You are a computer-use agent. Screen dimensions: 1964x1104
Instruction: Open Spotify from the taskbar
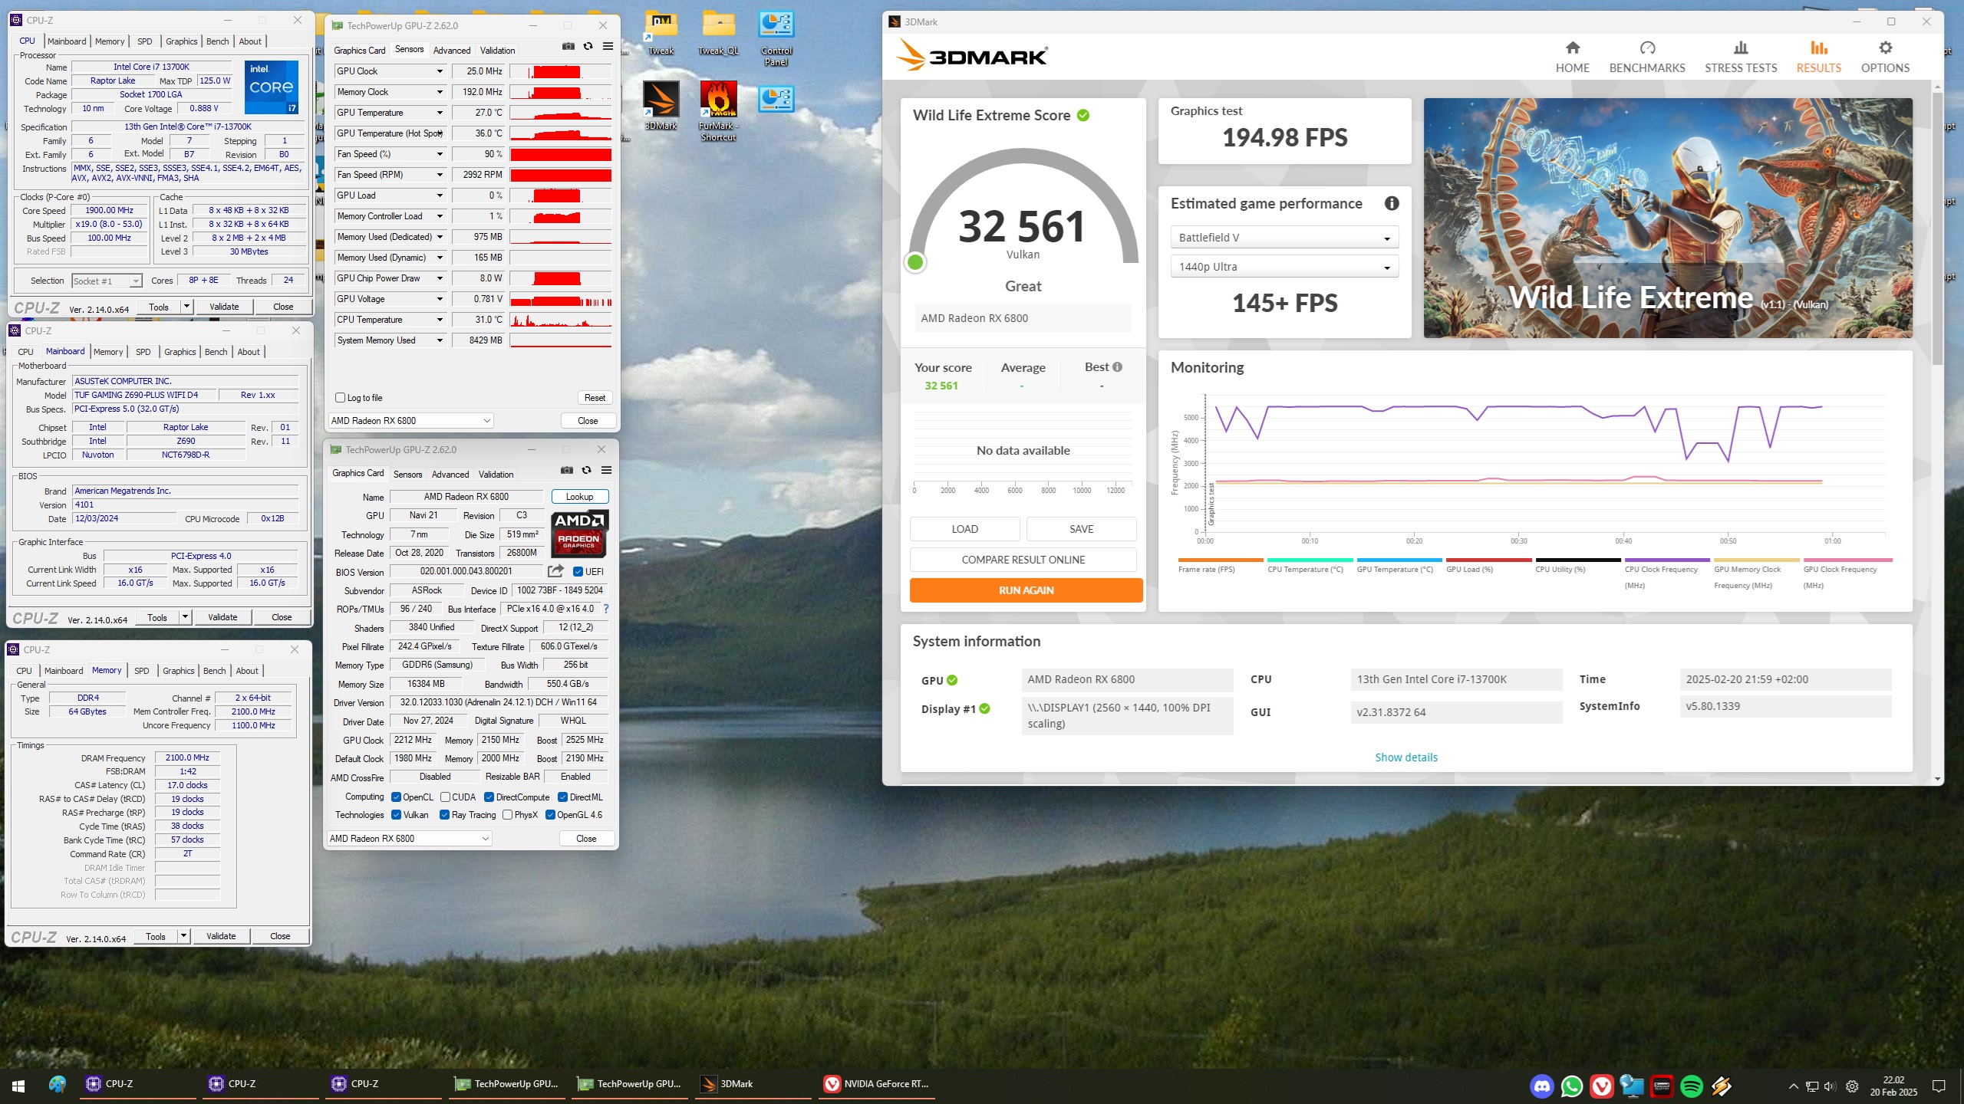(1691, 1086)
